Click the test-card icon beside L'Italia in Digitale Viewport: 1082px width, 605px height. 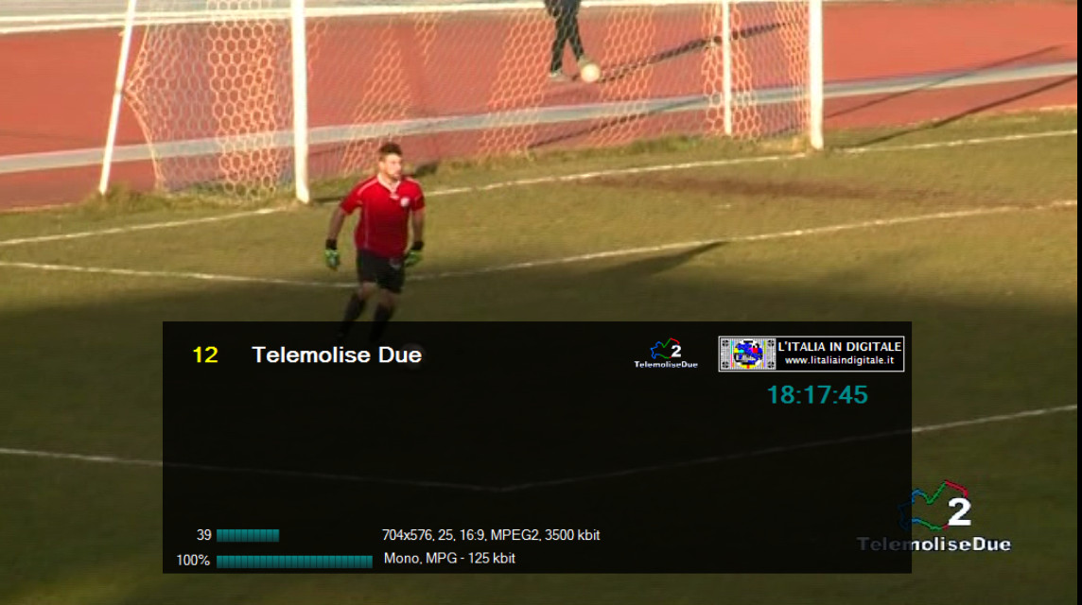pyautogui.click(x=747, y=354)
